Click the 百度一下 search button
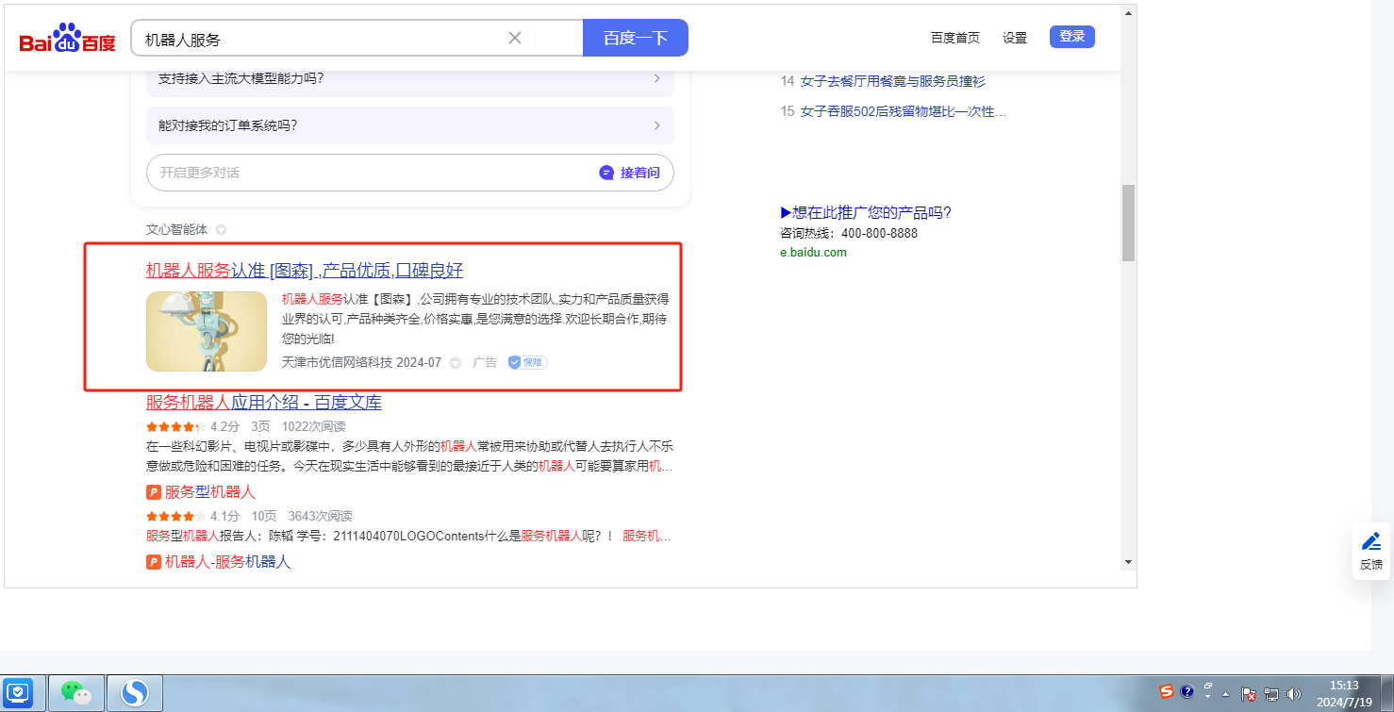The height and width of the screenshot is (712, 1394). (636, 38)
